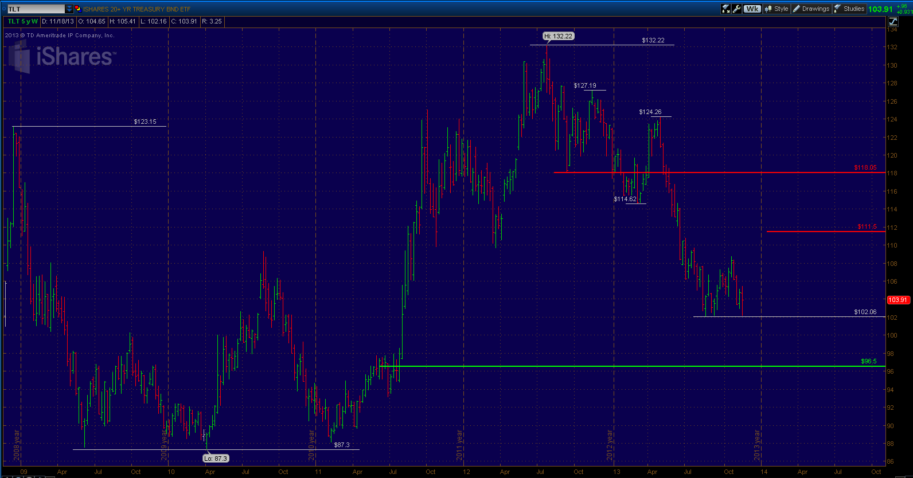This screenshot has width=913, height=478.
Task: Open the Drawings menu
Action: tap(811, 9)
